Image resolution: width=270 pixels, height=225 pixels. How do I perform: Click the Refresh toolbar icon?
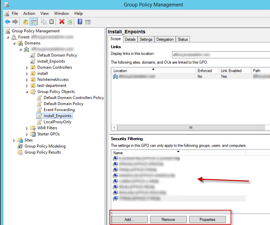coord(70,22)
